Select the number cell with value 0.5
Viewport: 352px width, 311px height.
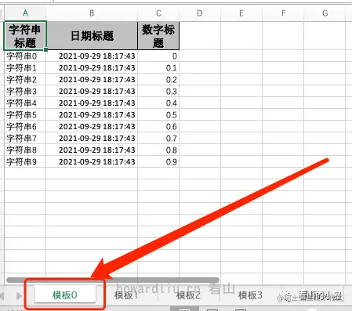click(x=158, y=114)
